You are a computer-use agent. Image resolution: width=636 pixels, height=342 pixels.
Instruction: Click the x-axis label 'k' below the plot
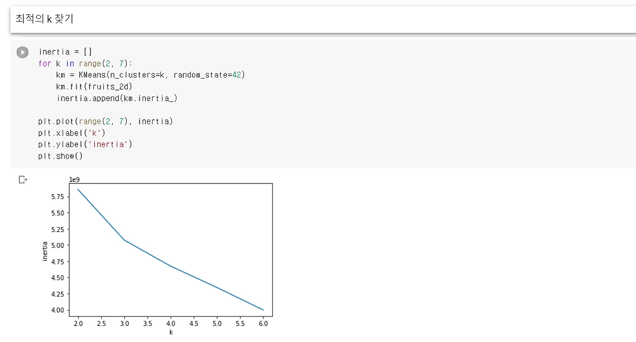(171, 332)
